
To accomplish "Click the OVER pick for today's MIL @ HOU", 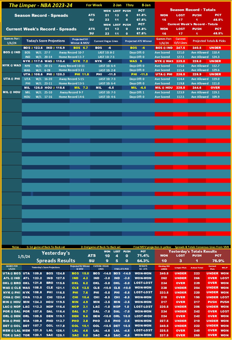I will click(x=215, y=88).
